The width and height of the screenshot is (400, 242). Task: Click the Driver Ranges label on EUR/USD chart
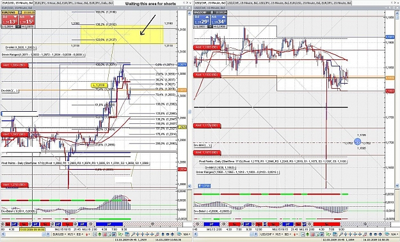click(43, 55)
